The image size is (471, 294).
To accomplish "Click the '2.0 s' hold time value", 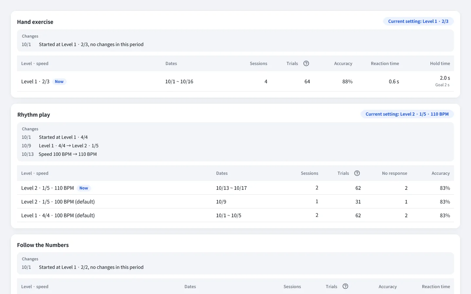I will click(445, 78).
